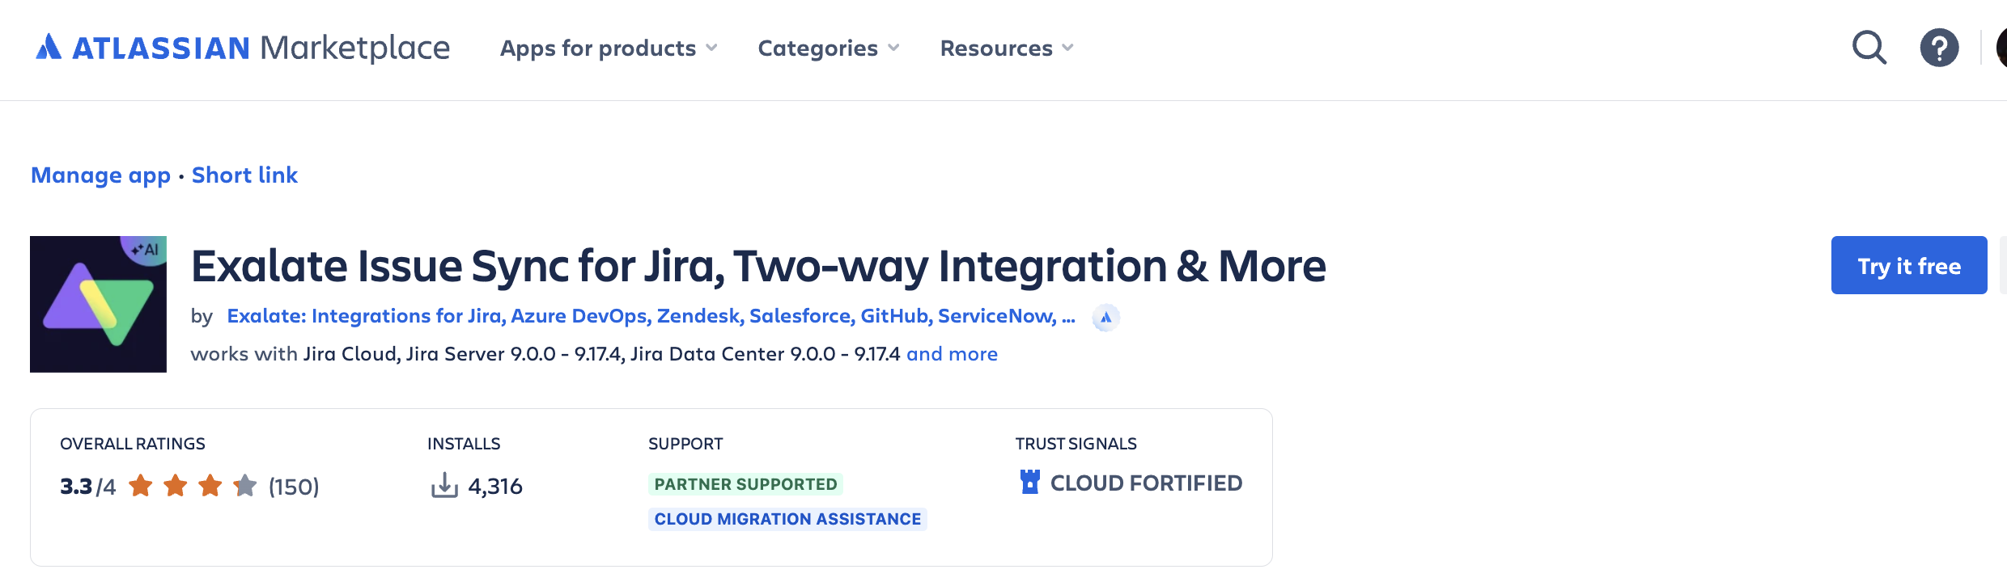Click the user avatar at header edge
Viewport: 2007px width, 582px height.
point(2001,48)
